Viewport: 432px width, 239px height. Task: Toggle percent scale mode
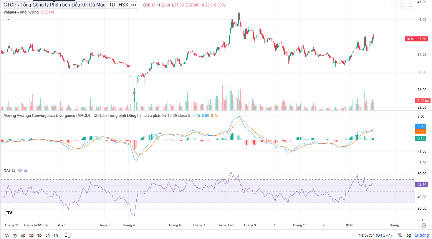point(400,235)
